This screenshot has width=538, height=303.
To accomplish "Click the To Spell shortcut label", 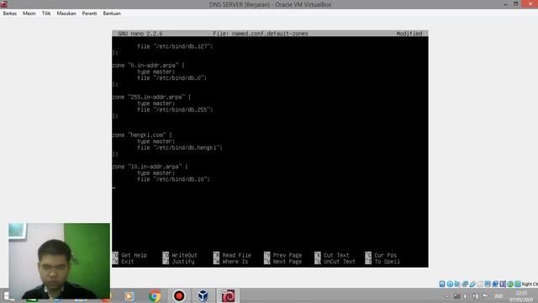I will click(387, 262).
